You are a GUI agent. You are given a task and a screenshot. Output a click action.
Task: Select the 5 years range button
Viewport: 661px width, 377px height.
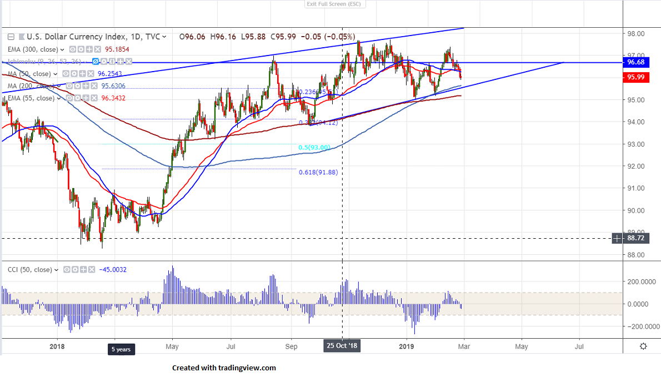click(121, 349)
